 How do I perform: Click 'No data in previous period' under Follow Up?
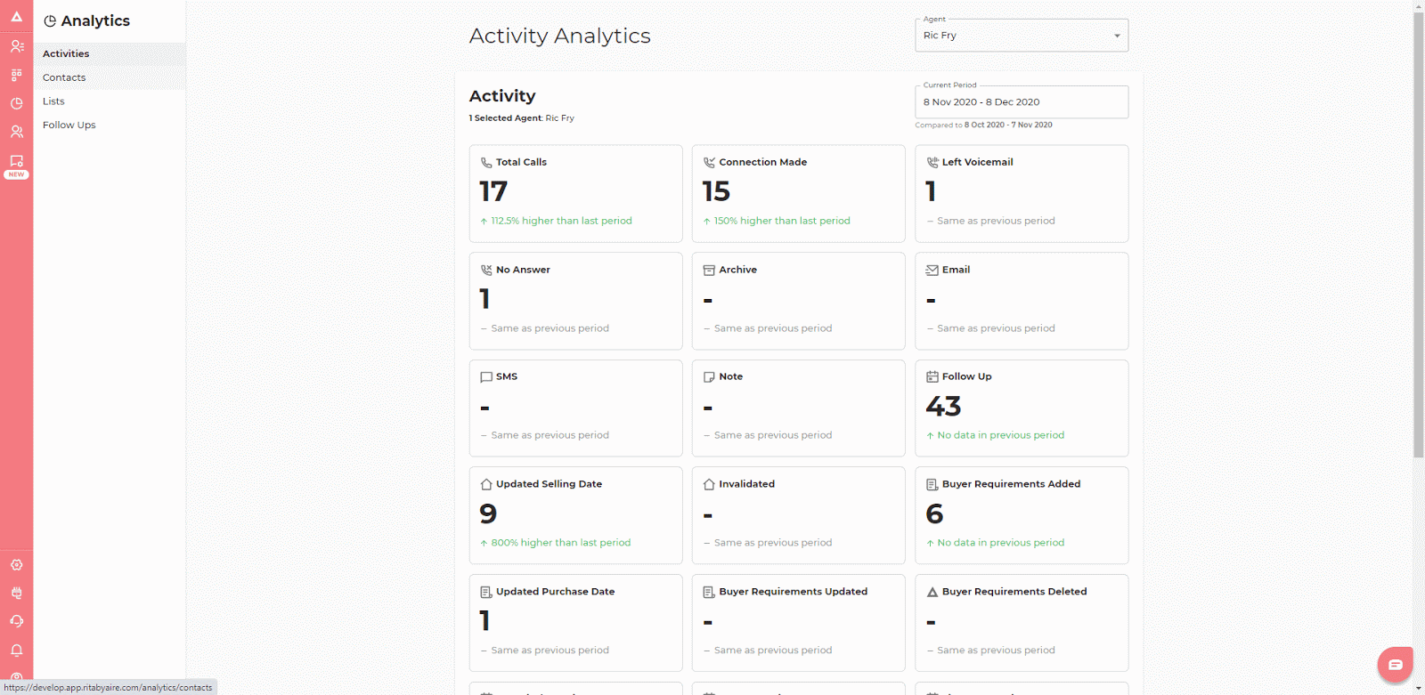point(1000,435)
